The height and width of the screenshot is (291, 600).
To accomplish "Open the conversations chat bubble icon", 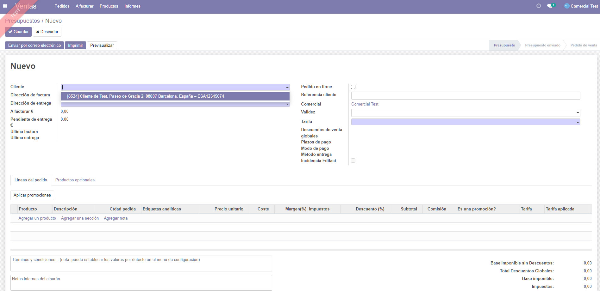I will (x=550, y=6).
